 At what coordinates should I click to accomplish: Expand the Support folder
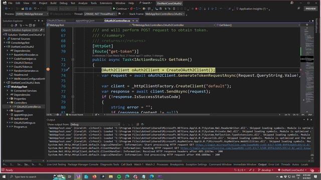8,110
